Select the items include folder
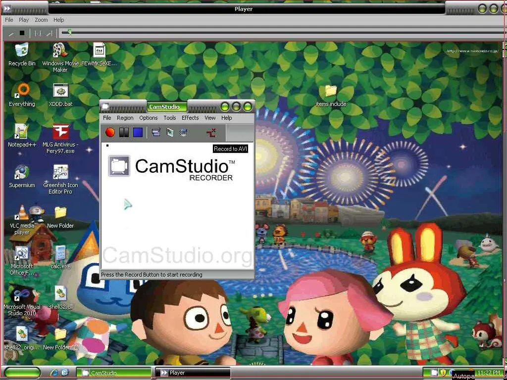The image size is (507, 380). [x=331, y=95]
